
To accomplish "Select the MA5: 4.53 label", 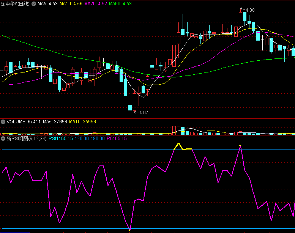I will coord(47,4).
